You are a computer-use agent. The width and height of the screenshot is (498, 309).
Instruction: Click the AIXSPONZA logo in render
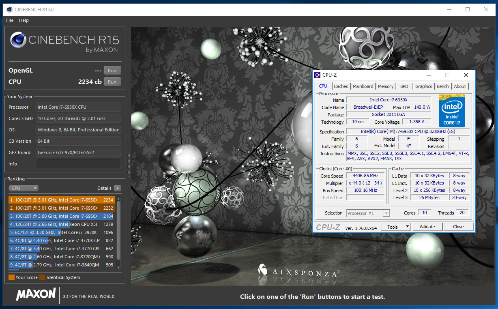coord(298,271)
